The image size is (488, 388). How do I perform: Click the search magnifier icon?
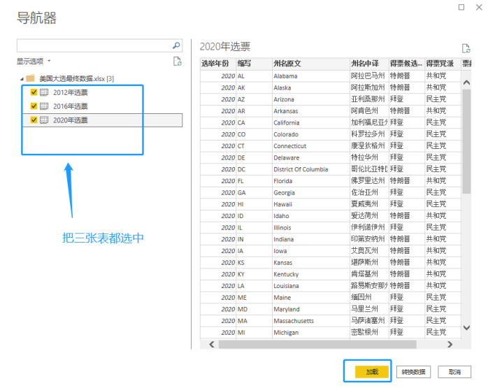pyautogui.click(x=176, y=45)
